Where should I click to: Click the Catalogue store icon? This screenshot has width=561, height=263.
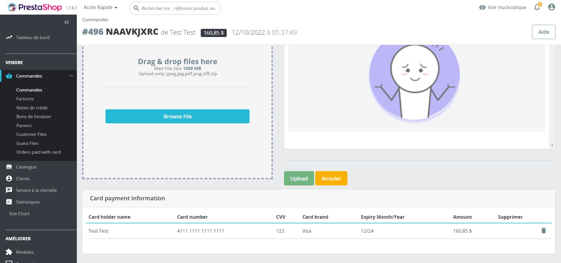click(x=9, y=167)
